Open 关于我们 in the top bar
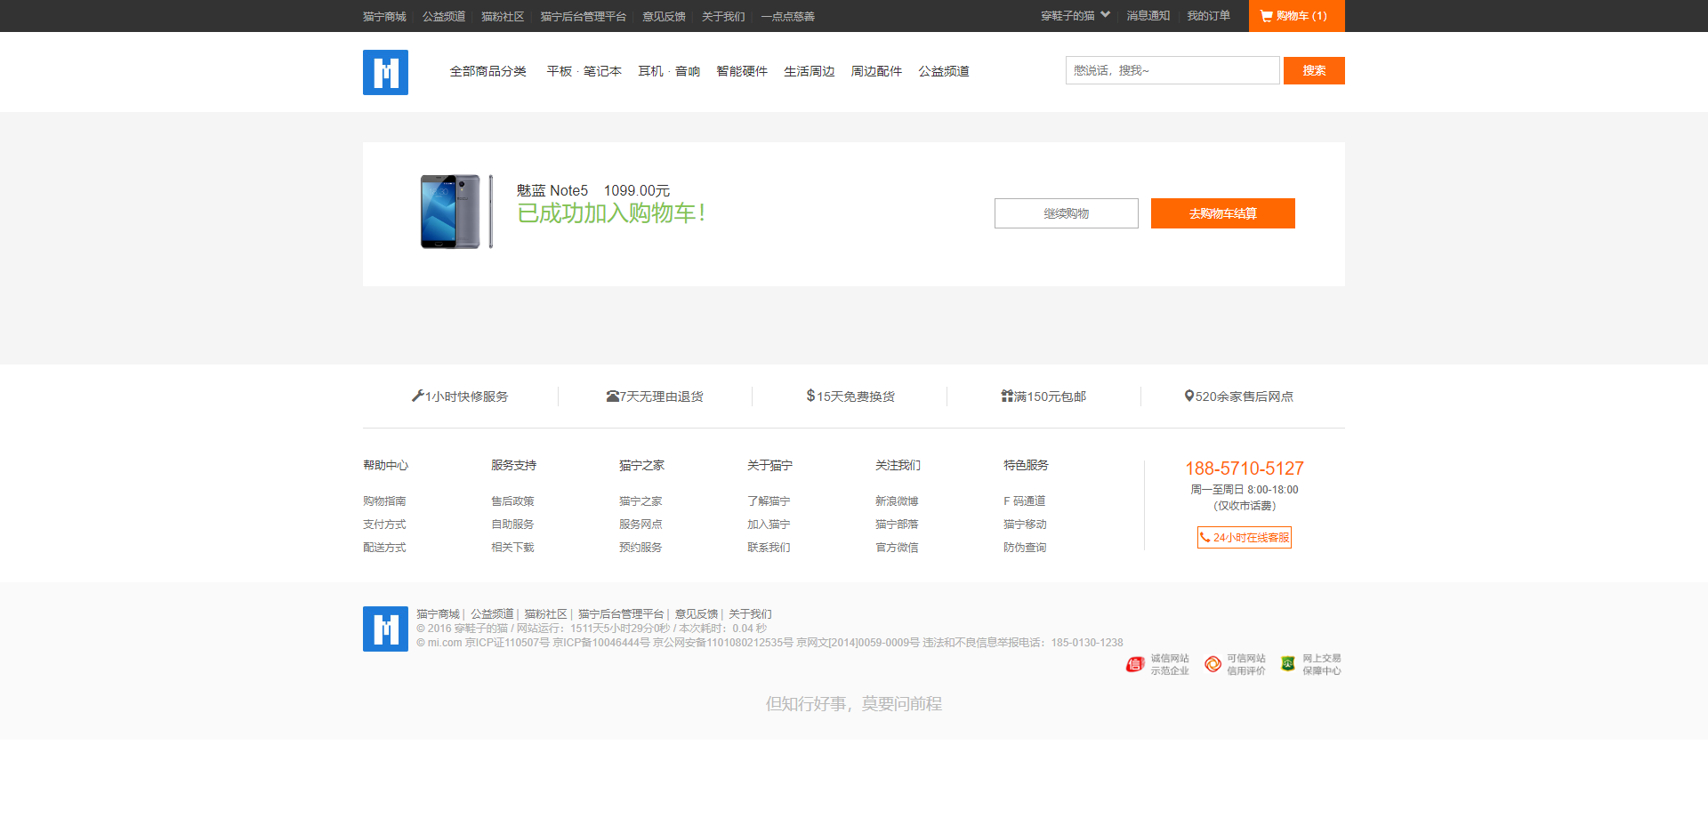The width and height of the screenshot is (1708, 833). coord(723,17)
